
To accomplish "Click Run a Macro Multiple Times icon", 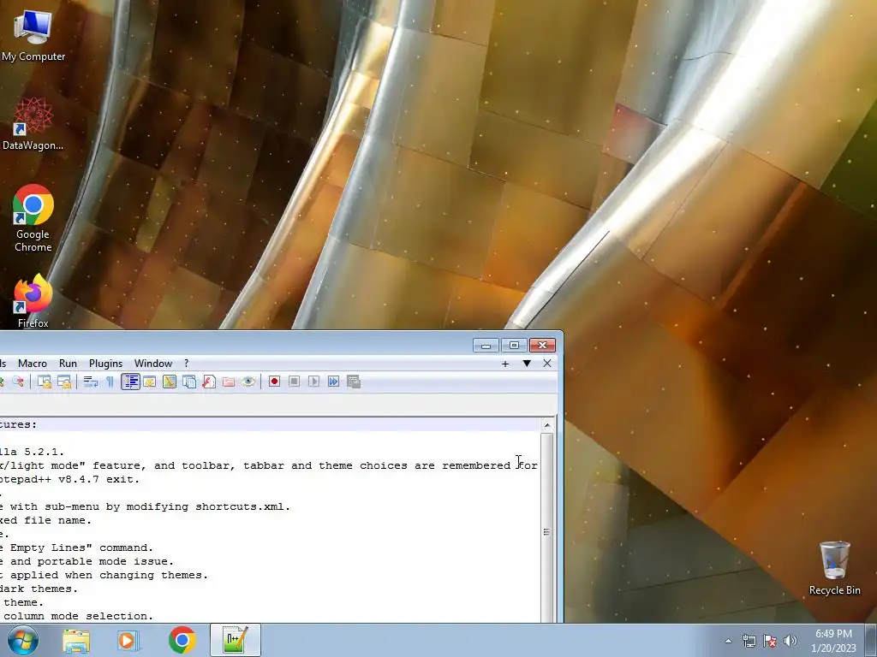I will [333, 382].
